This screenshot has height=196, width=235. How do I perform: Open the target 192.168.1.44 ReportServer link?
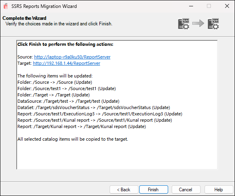[66, 63]
